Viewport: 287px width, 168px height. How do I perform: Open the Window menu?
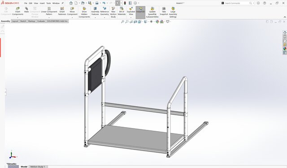[x=56, y=3]
